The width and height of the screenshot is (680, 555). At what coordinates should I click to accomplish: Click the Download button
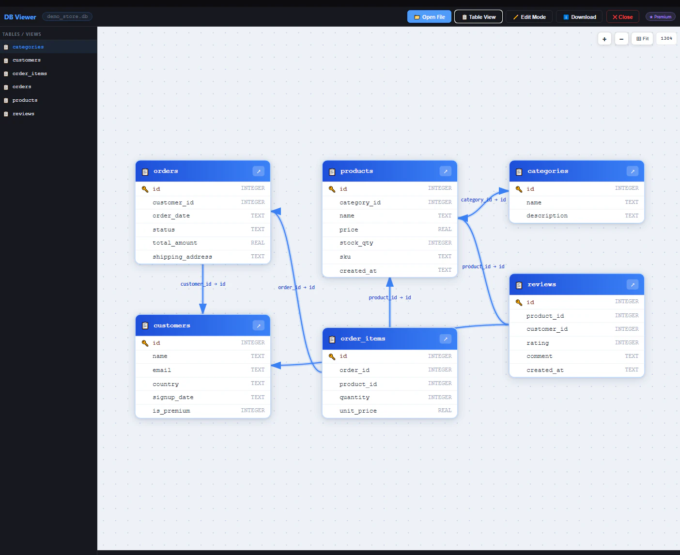(x=579, y=16)
